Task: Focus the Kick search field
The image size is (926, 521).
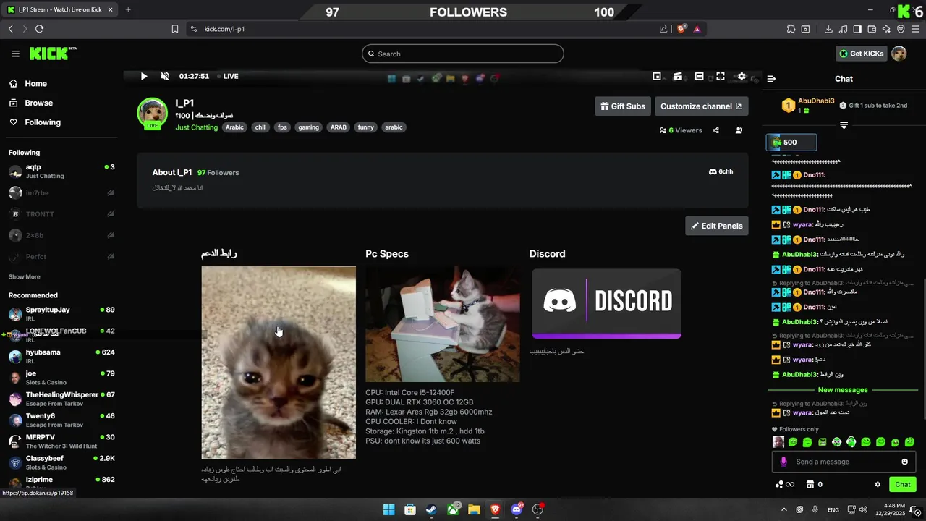Action: [463, 54]
